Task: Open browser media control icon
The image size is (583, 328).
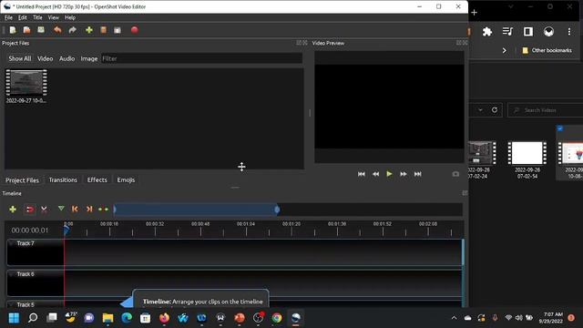Action: point(507,32)
